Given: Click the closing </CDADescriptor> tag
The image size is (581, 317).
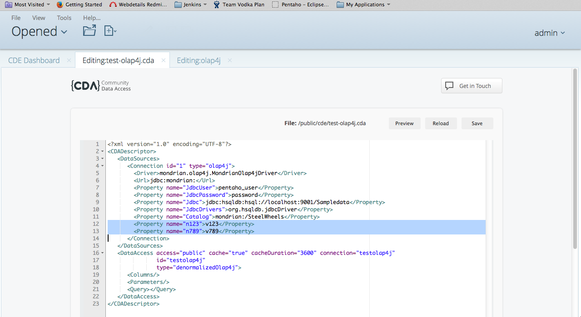Looking at the screenshot, I should (134, 303).
